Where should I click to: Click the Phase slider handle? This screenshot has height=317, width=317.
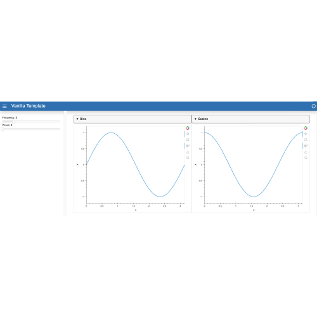coord(3,129)
